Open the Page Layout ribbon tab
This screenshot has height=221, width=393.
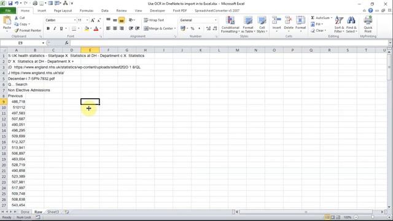(x=63, y=10)
